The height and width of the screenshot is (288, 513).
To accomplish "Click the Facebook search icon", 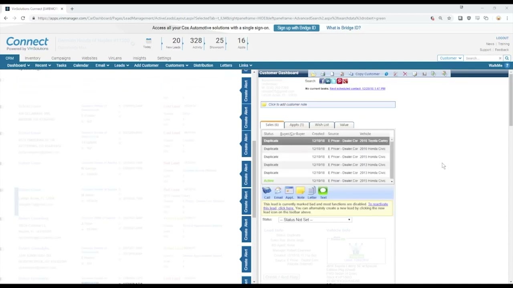I will coord(321,81).
